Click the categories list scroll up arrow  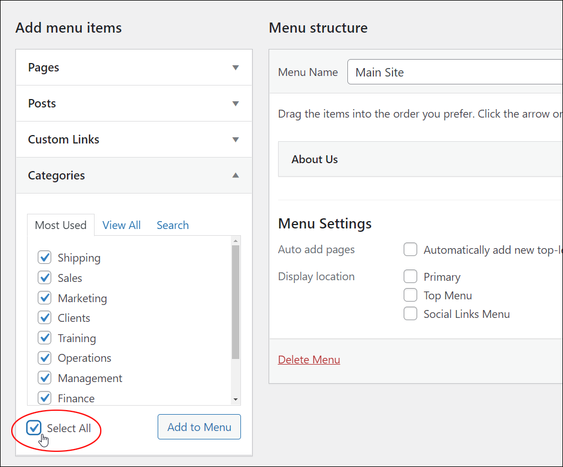(x=235, y=241)
